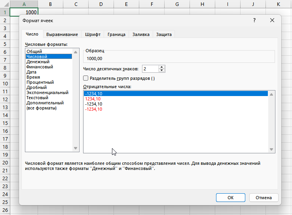The width and height of the screenshot is (292, 215).
Task: Go to the Граница tab
Action: (116, 34)
